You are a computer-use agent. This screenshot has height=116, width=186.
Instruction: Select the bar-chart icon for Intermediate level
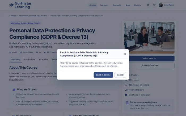126,90
